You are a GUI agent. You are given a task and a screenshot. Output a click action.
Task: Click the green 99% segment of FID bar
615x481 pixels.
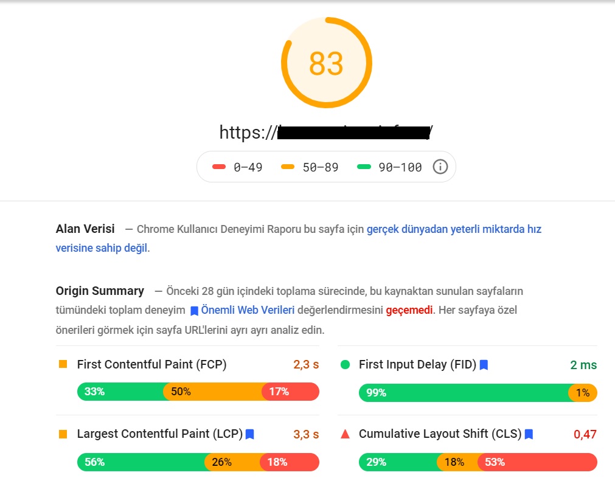[465, 393]
